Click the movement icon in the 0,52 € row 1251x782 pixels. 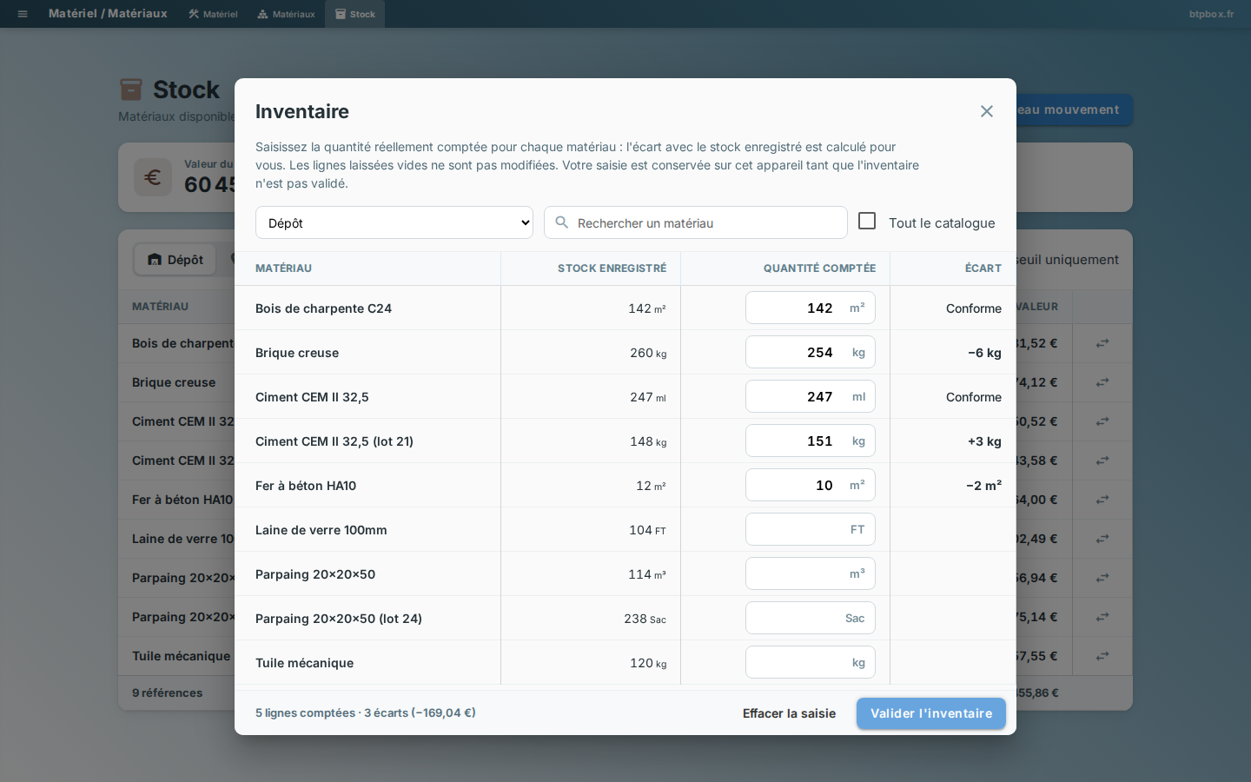(x=1102, y=421)
